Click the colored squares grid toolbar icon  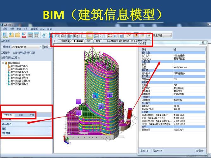110,36
